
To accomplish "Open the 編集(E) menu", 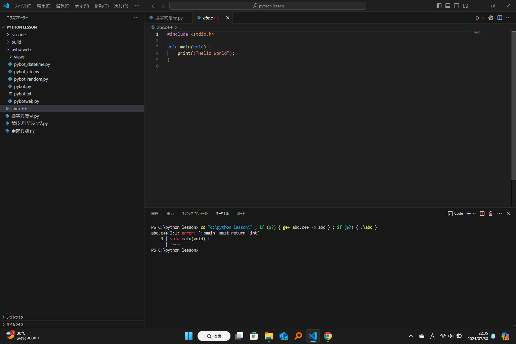I will click(44, 6).
